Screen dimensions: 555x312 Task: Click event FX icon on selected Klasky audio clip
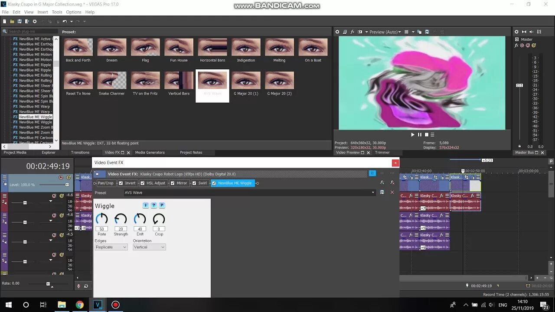pyautogui.click(x=473, y=196)
